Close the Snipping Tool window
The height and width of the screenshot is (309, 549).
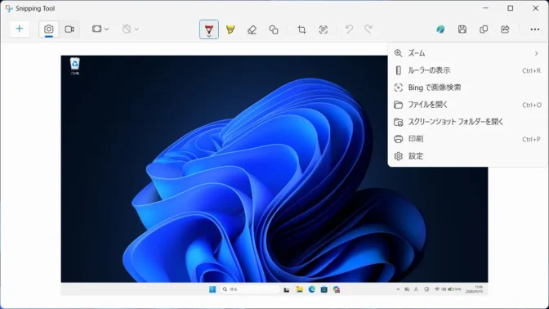point(536,8)
